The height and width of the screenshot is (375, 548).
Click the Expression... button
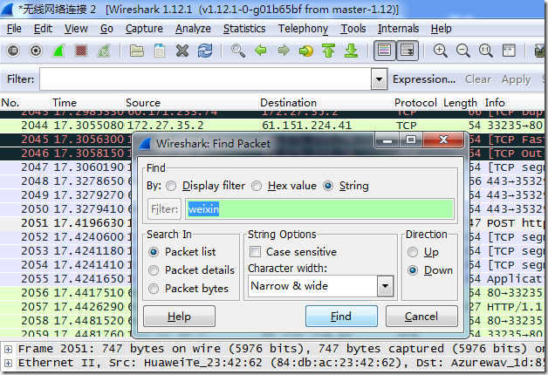424,79
